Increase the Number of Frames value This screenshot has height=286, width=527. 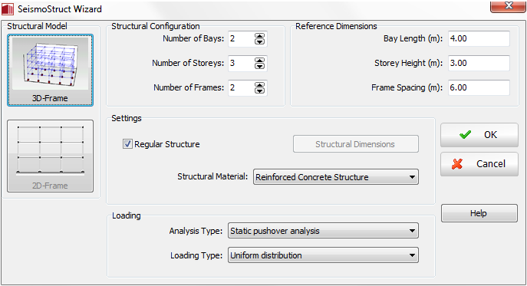(x=259, y=85)
